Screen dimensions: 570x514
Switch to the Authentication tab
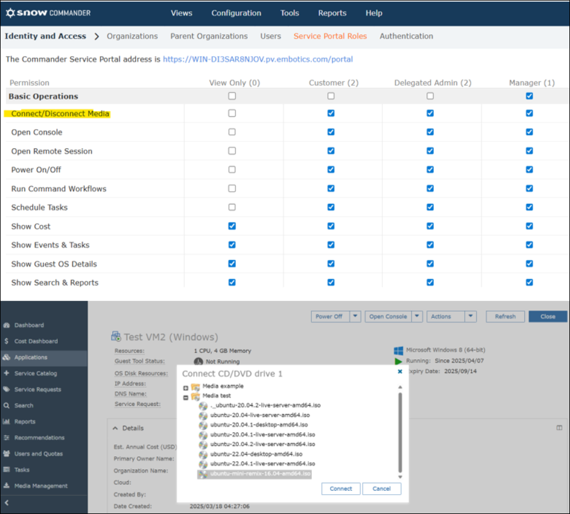pyautogui.click(x=406, y=36)
